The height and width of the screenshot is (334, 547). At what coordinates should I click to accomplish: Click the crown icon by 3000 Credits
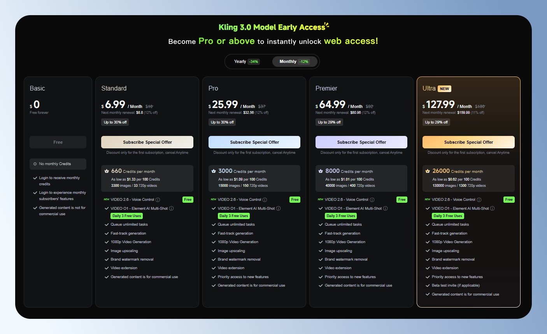[x=214, y=171]
